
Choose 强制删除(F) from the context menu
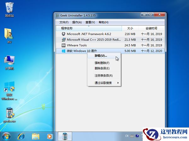coord(104,63)
